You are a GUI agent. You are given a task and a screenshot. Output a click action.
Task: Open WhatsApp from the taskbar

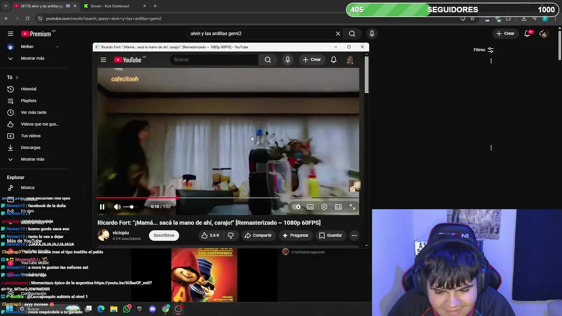pos(127,309)
